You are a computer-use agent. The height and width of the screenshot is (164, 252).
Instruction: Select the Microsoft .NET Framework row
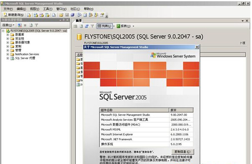147,139
